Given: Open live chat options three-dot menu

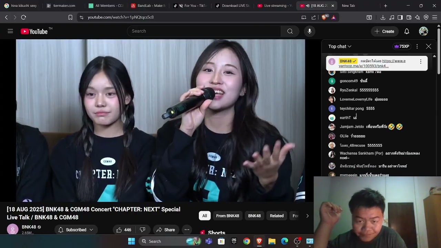Looking at the screenshot, I should [x=417, y=46].
